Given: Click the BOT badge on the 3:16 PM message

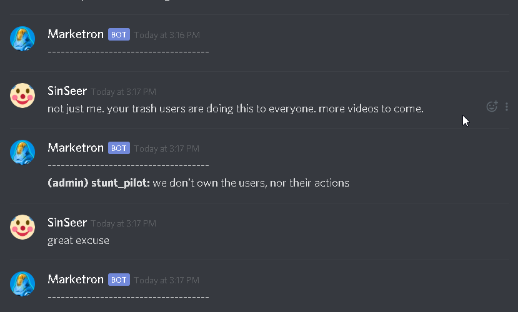Looking at the screenshot, I should (119, 34).
